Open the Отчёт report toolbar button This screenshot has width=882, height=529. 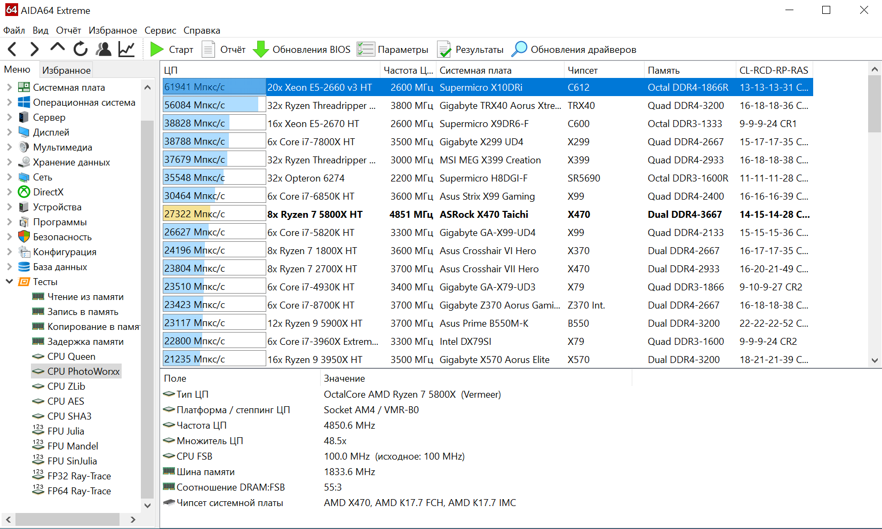coord(224,49)
